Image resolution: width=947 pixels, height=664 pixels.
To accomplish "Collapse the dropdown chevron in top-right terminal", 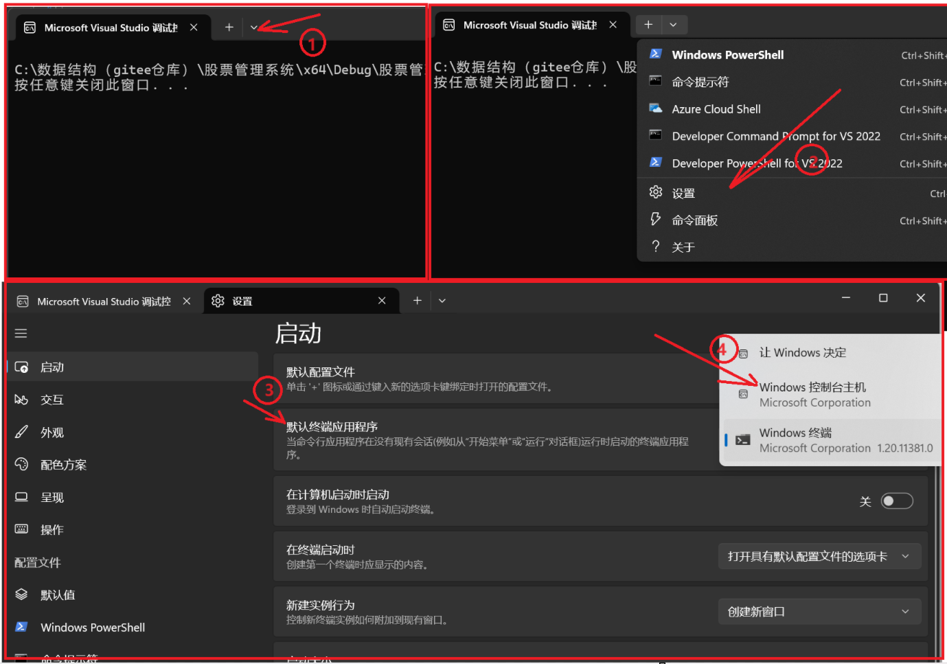I will (673, 25).
